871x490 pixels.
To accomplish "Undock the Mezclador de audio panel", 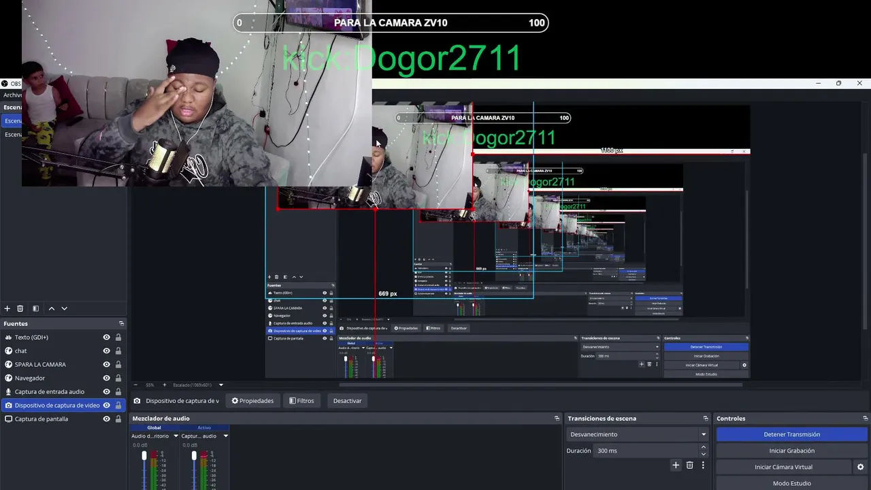I will tap(557, 419).
